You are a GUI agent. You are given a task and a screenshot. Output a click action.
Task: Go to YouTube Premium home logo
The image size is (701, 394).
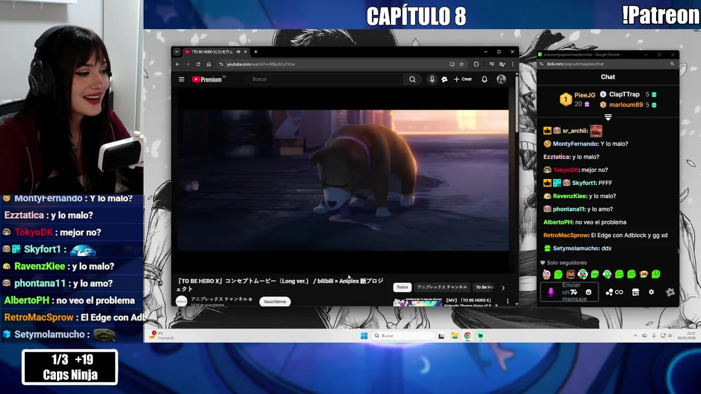[x=208, y=79]
